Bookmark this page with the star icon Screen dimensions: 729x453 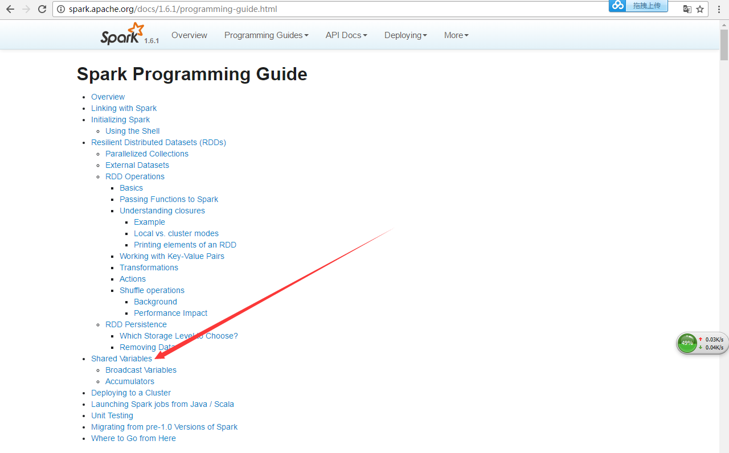point(700,9)
